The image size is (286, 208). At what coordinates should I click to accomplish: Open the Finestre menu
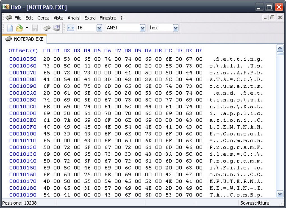pos(108,18)
